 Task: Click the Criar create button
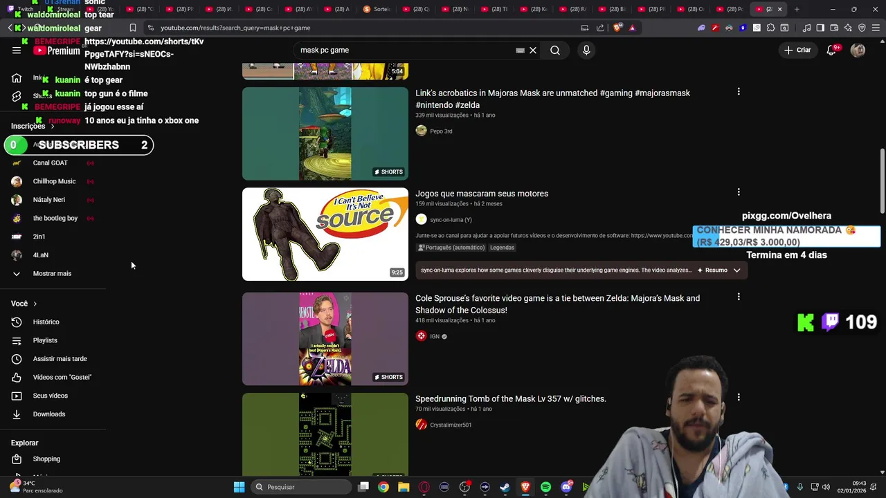(797, 50)
